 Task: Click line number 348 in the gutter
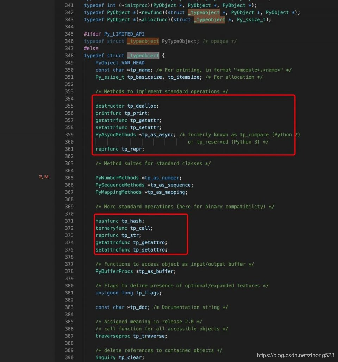coord(69,56)
